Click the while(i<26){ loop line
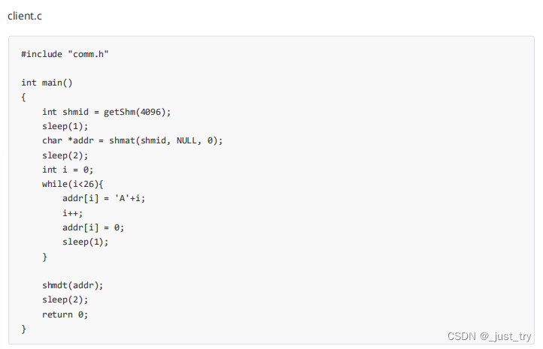 point(72,184)
